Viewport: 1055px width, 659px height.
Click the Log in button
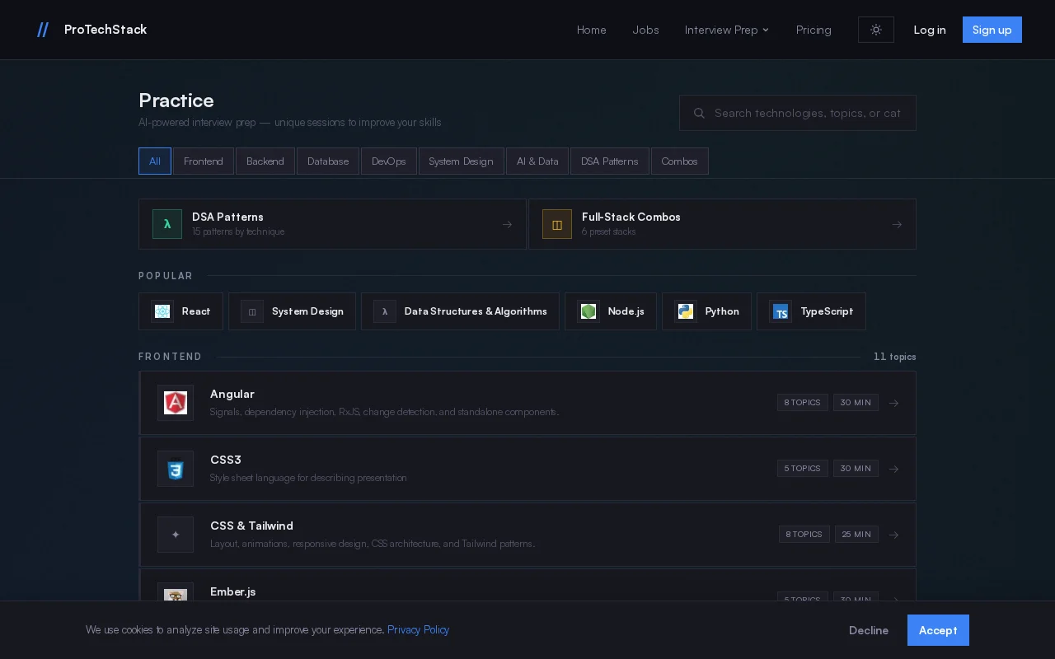click(930, 30)
